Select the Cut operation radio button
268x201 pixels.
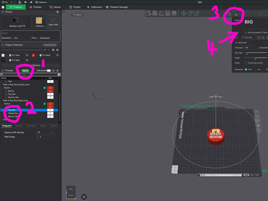(255, 69)
